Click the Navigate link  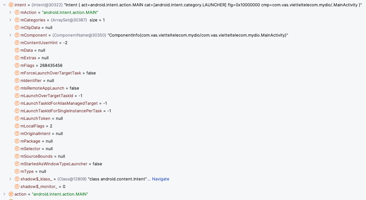coord(161,179)
